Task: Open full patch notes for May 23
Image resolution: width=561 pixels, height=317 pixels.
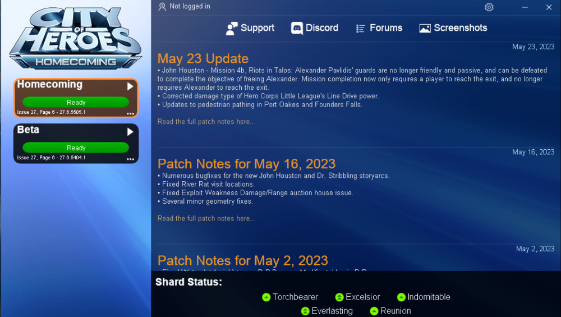Action: [206, 122]
